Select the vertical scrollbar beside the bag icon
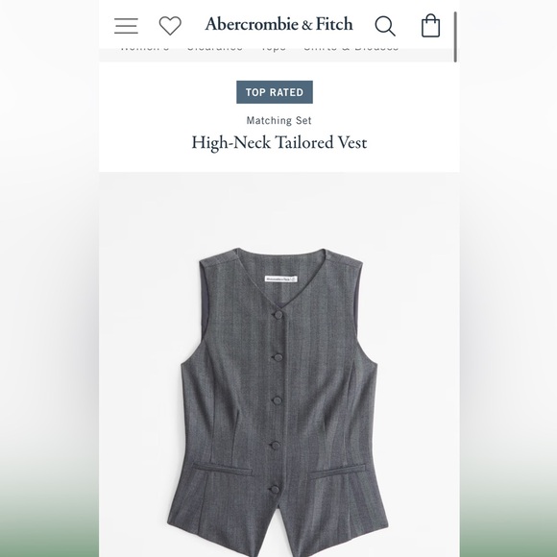Viewport: 557px width, 557px height. click(455, 36)
